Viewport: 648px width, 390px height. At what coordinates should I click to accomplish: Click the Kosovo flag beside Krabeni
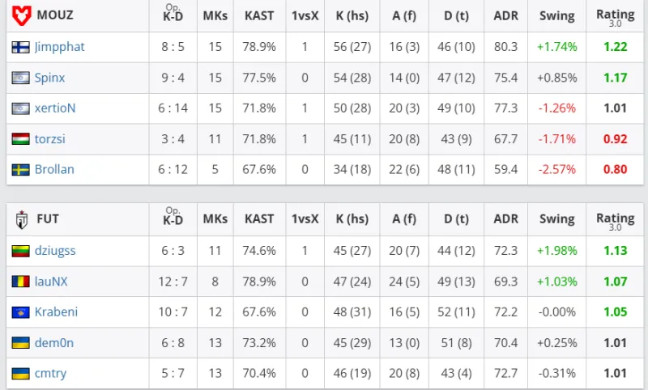click(x=20, y=312)
